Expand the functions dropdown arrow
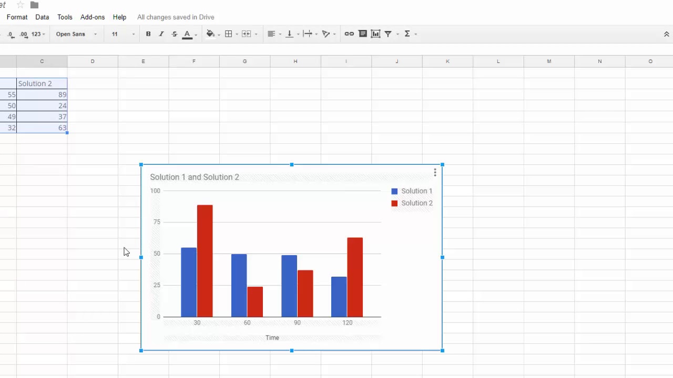This screenshot has height=378, width=673. (416, 35)
